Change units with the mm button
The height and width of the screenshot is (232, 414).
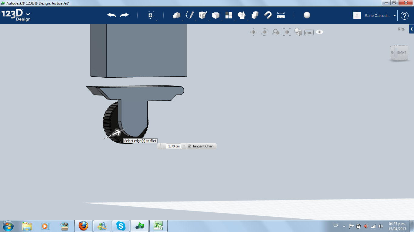(x=309, y=33)
